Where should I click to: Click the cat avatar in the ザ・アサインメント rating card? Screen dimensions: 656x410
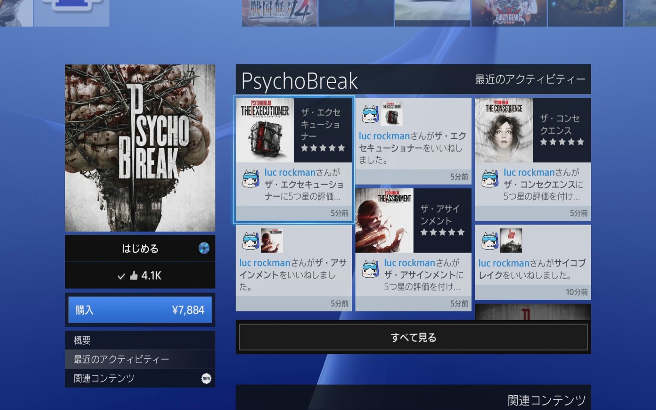point(370,269)
